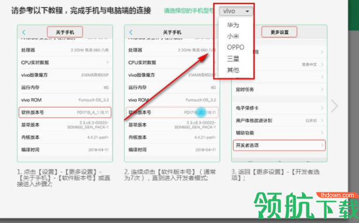
Task: Open the step 3 更多设置 tutorial image
Action: coord(279,93)
